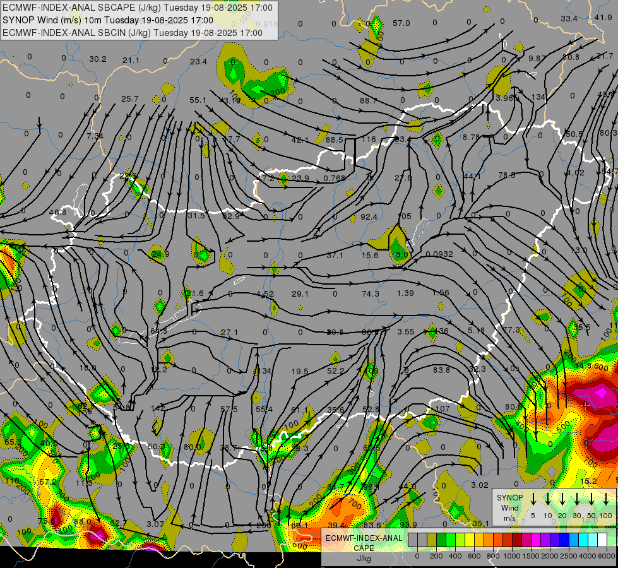Click the SYNOP Wind 10m title line
This screenshot has height=568, width=618.
[107, 20]
